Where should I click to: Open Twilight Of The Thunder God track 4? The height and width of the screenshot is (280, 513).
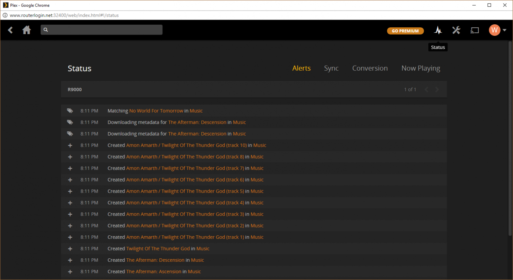tap(185, 203)
